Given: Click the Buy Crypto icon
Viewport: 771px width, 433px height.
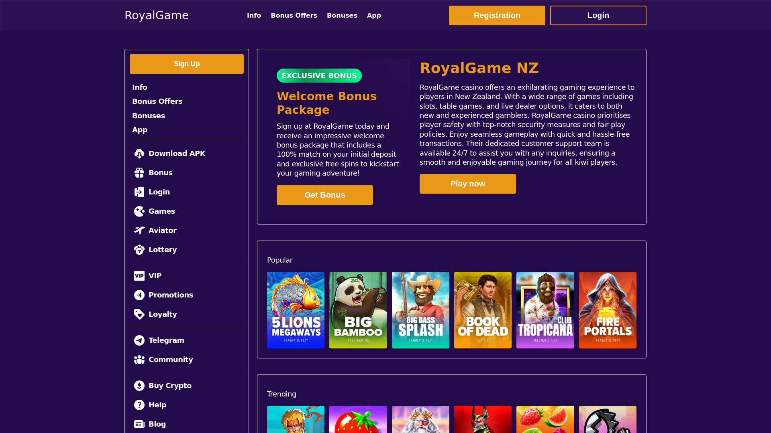Looking at the screenshot, I should [x=139, y=386].
